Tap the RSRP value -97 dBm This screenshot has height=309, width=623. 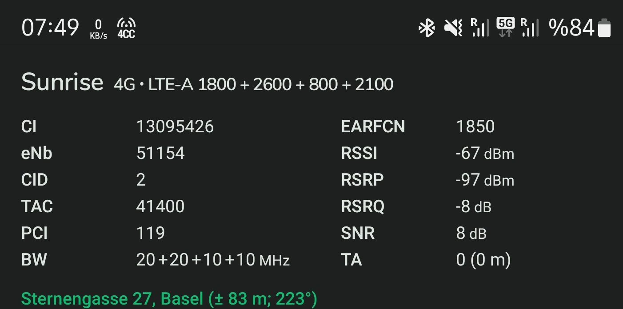[x=485, y=180]
